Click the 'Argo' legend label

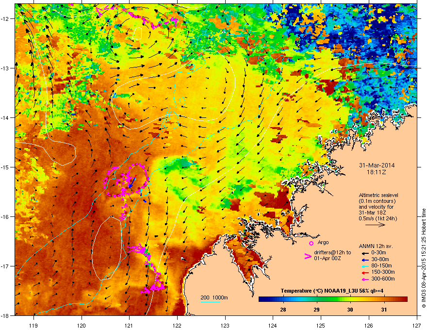(x=323, y=242)
